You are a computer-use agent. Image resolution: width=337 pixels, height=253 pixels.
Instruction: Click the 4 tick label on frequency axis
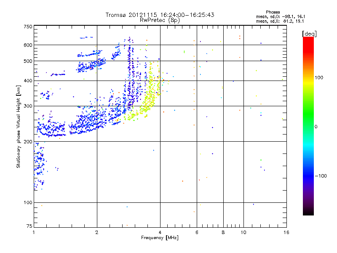tap(160, 232)
